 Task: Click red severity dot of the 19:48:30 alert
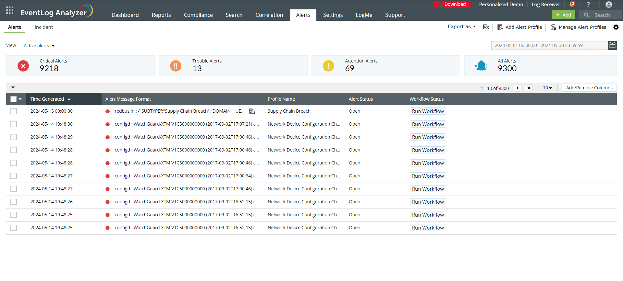(x=107, y=124)
